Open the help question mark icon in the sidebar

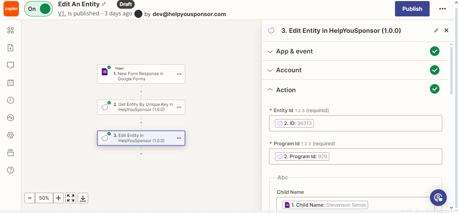[10, 170]
